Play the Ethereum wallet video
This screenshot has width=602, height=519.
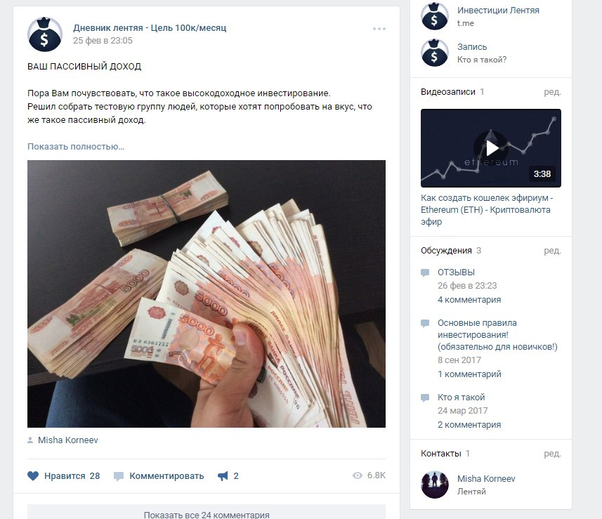(490, 148)
